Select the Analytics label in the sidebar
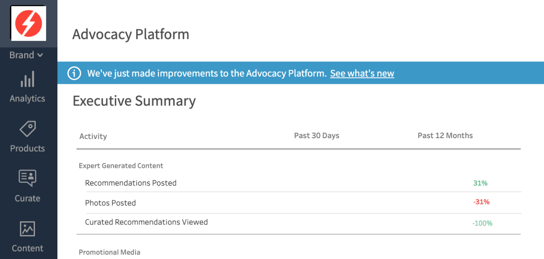 (x=27, y=98)
